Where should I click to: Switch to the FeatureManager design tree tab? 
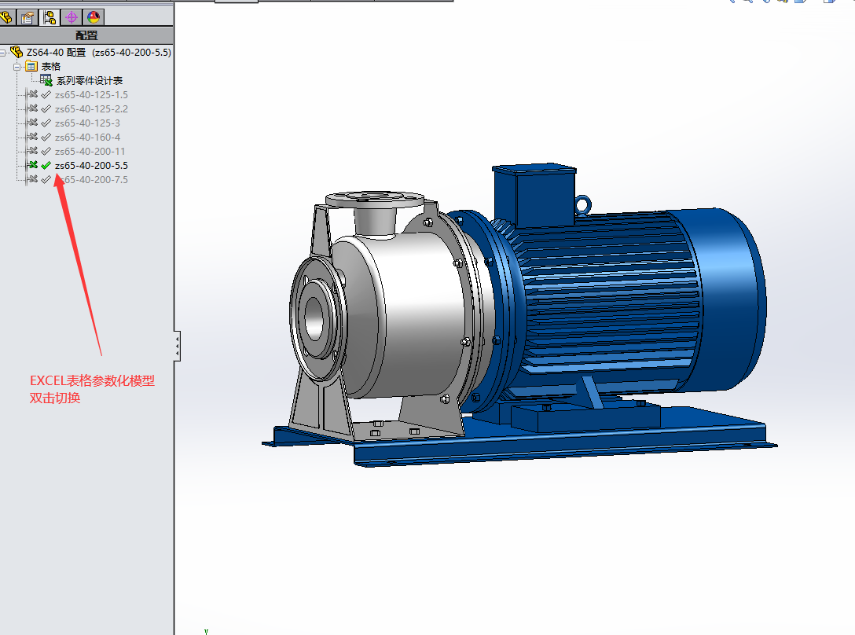pos(6,17)
